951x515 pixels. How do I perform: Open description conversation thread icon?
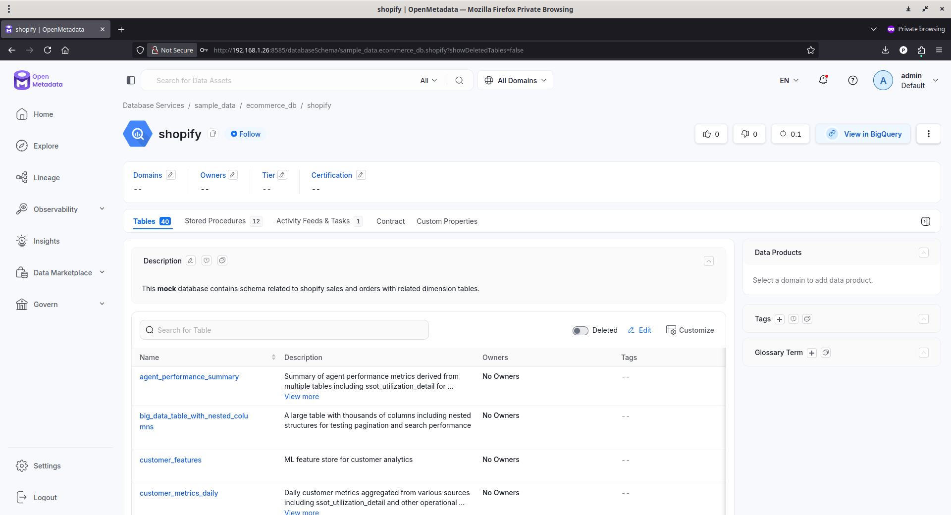click(207, 260)
